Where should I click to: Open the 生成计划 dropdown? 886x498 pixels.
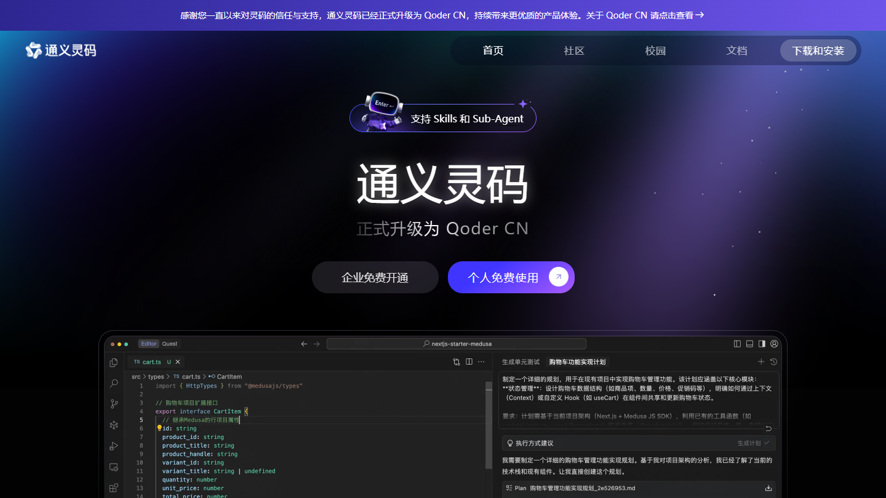coord(754,443)
